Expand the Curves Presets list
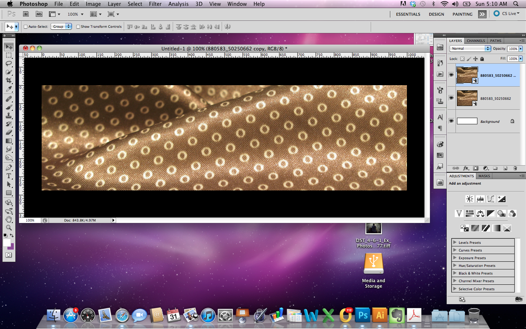 (x=455, y=250)
